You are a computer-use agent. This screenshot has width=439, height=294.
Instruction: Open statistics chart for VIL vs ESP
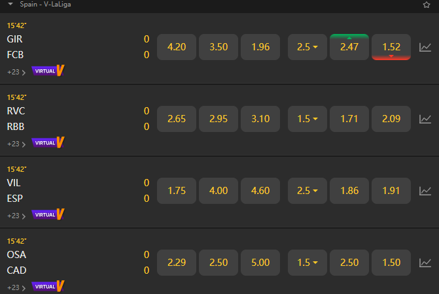point(425,191)
